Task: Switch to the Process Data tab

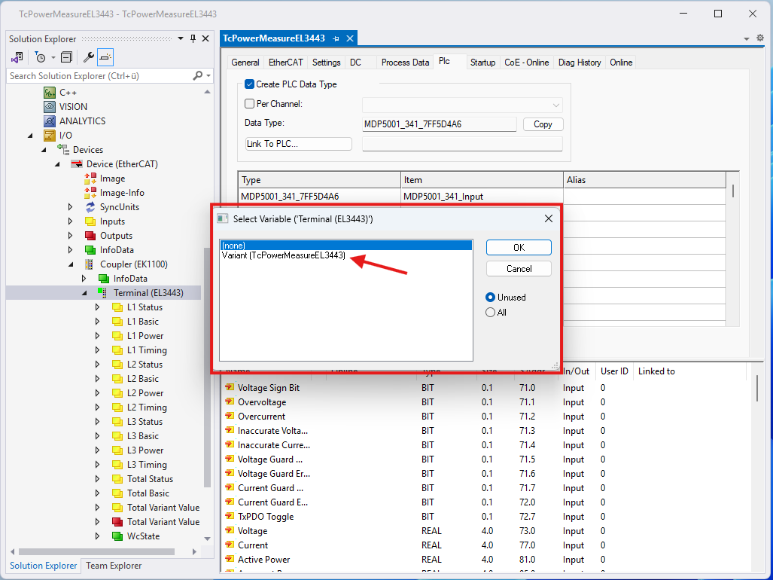Action: pyautogui.click(x=405, y=63)
